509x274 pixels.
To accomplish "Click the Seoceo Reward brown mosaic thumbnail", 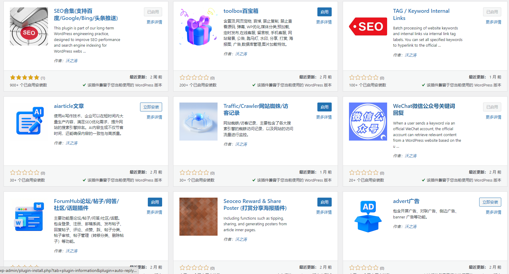I will [198, 217].
